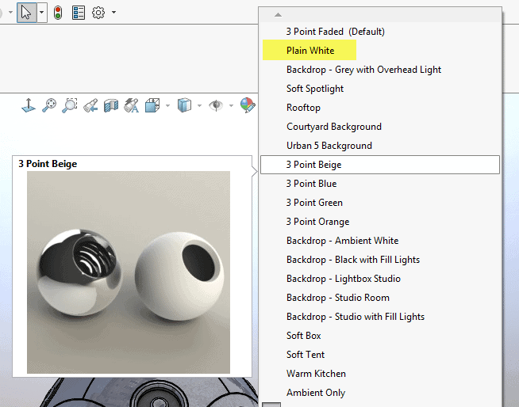Click the 3 Point Beige preview thumbnail
The width and height of the screenshot is (519, 407).
coord(129,272)
